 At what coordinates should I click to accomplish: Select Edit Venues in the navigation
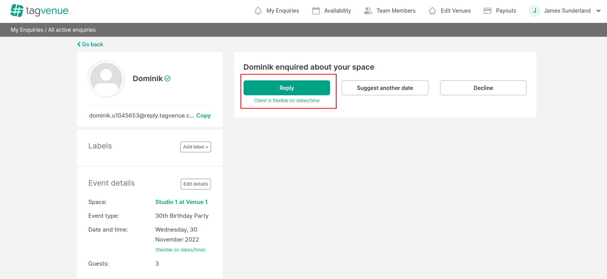456,11
